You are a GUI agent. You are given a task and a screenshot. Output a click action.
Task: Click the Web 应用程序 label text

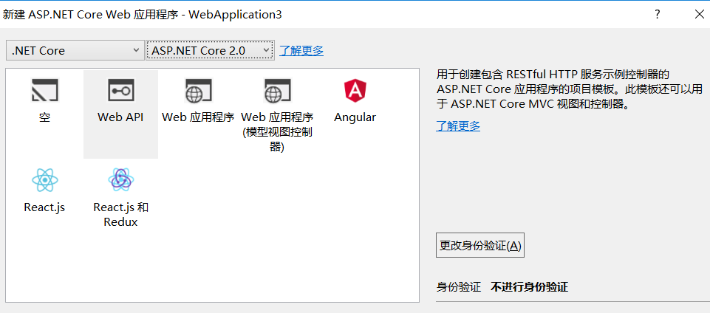point(198,117)
